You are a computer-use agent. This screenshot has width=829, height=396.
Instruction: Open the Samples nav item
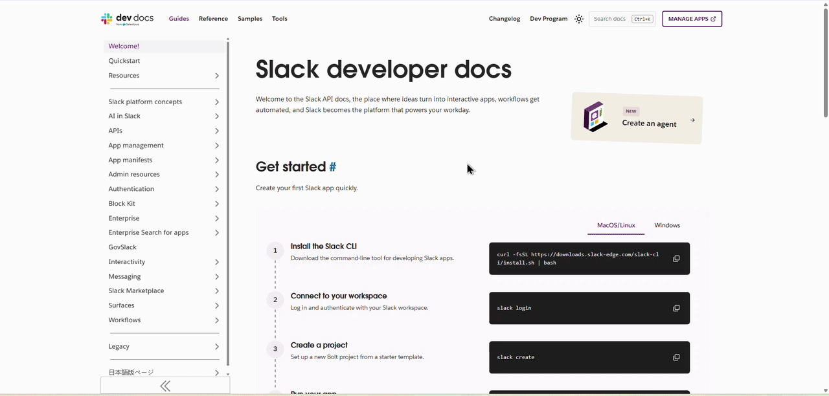[x=250, y=19]
